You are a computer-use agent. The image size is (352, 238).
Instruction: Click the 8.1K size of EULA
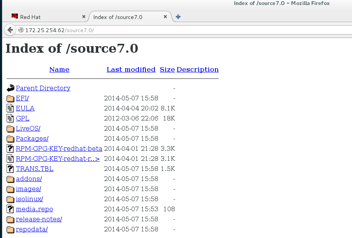tap(168, 109)
